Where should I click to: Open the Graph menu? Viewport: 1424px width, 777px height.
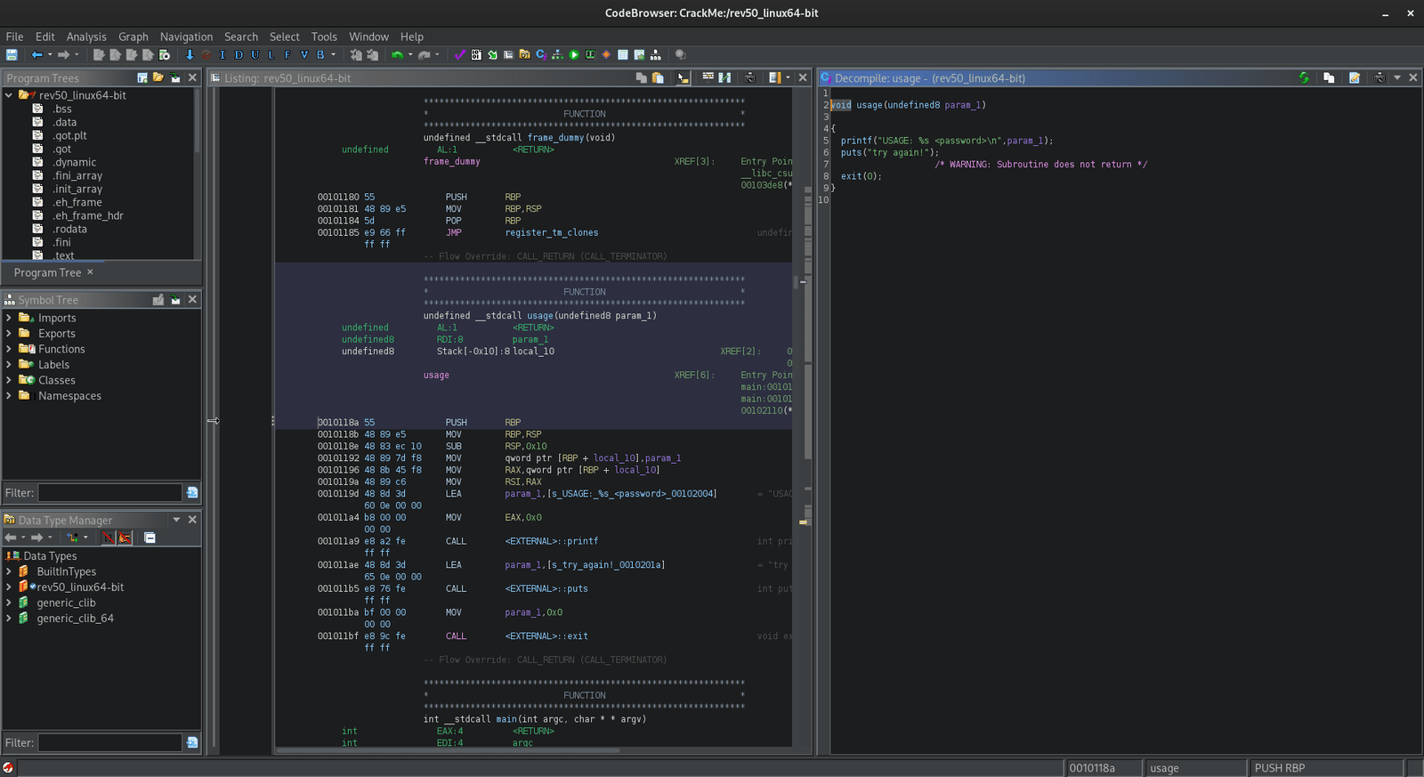pyautogui.click(x=133, y=36)
